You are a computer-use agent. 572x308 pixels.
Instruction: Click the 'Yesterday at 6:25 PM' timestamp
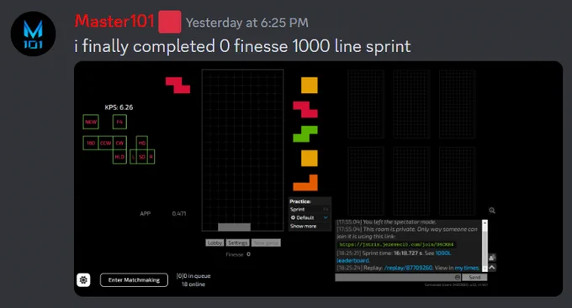click(x=247, y=23)
